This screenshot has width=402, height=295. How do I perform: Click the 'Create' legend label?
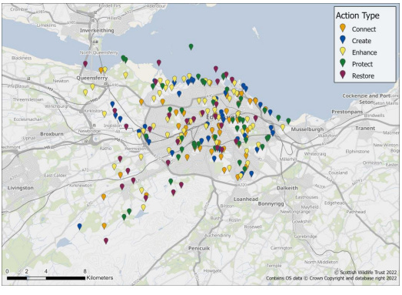coord(361,41)
